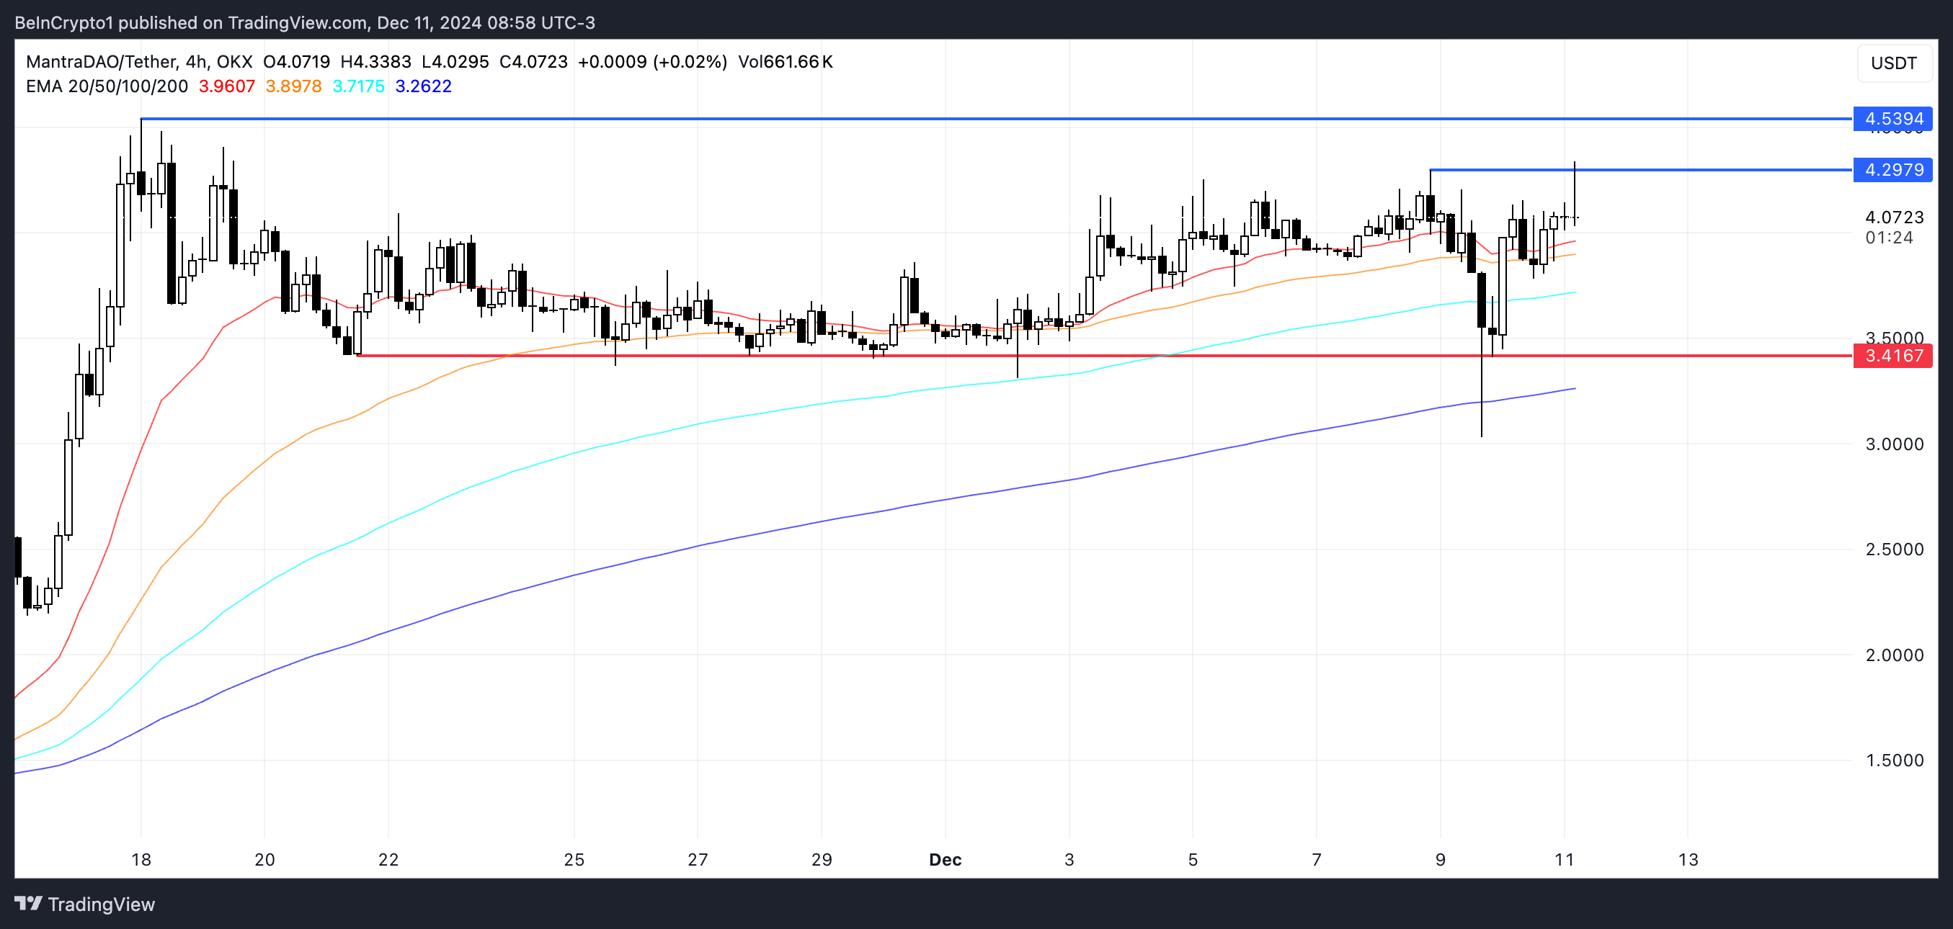Open EMA 20/50/100/200 indicator legend
Viewport: 1953px width, 929px height.
[106, 86]
